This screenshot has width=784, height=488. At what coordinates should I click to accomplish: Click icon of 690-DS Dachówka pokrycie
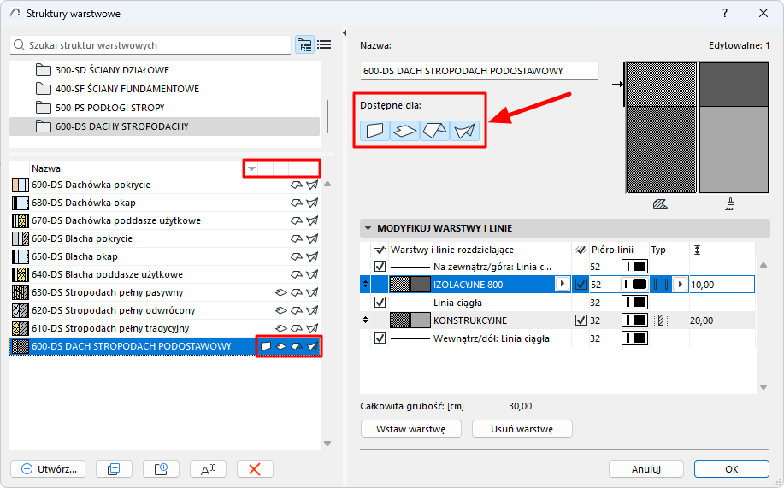click(x=20, y=185)
